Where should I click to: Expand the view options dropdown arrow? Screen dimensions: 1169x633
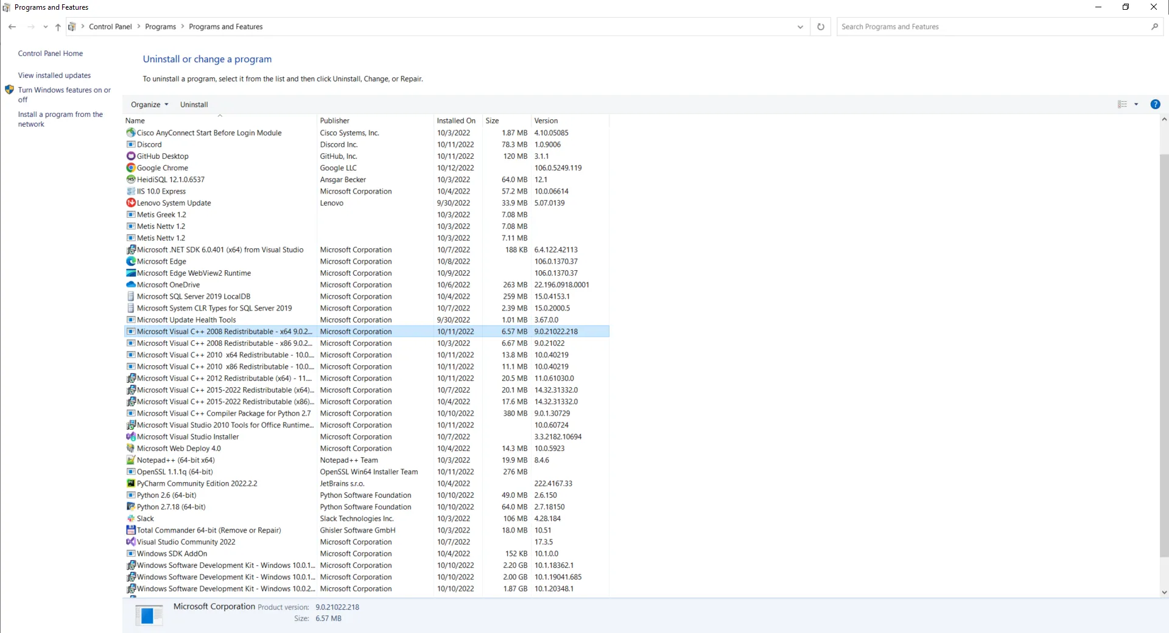[1136, 105]
